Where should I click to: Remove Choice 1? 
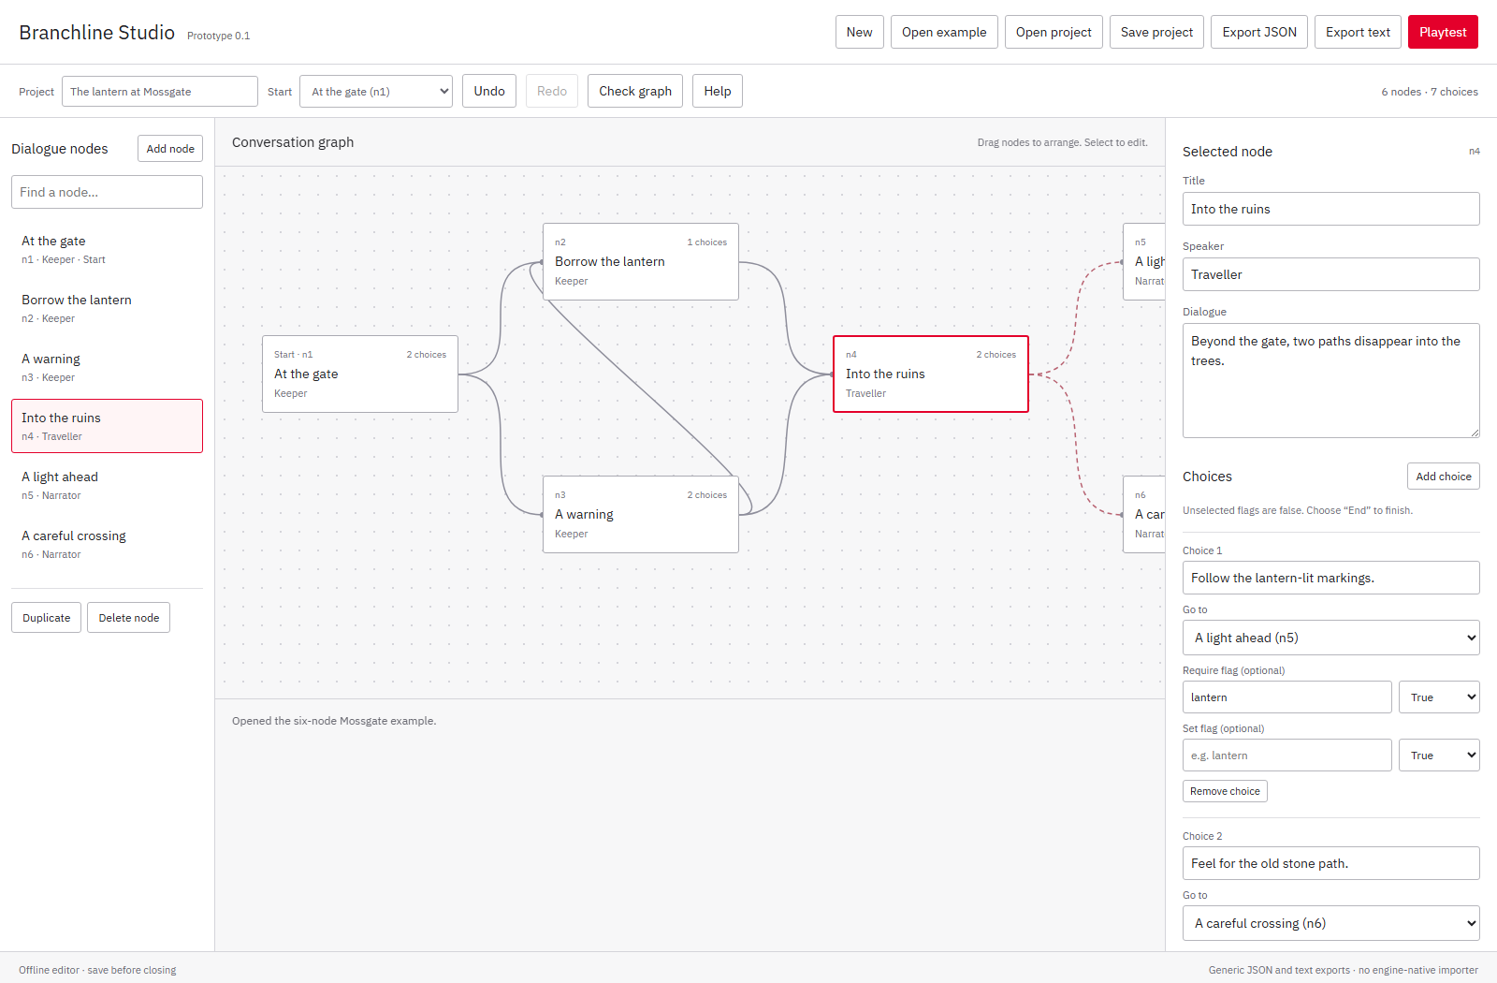(x=1225, y=791)
